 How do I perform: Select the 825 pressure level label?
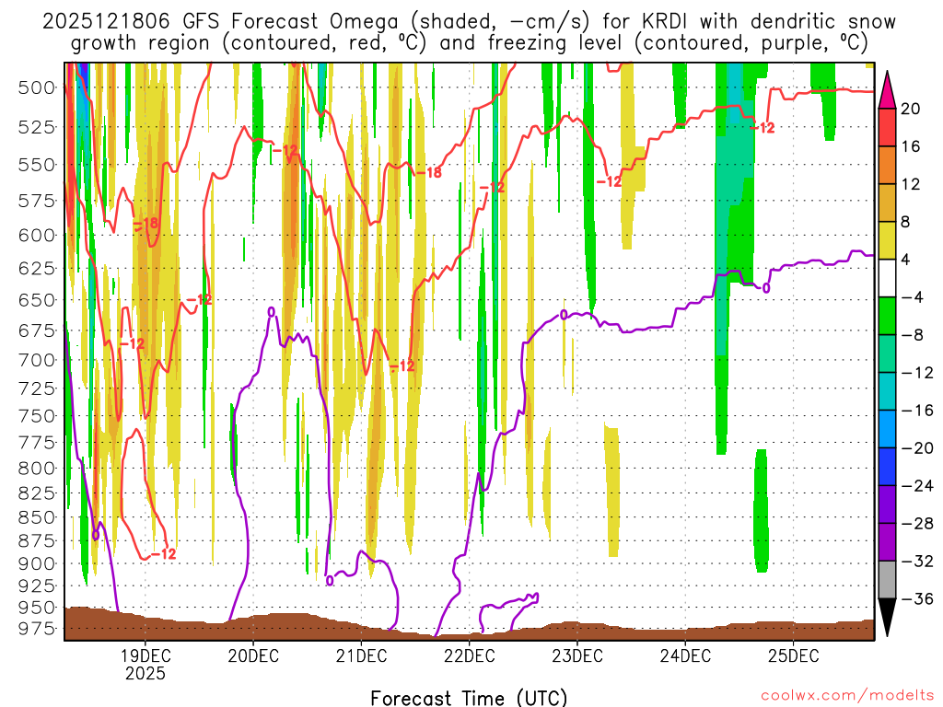click(37, 493)
